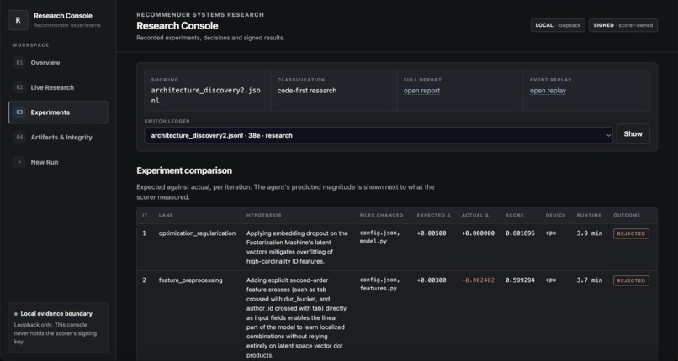The image size is (678, 361).
Task: Click the expected delta +0.00500
Action: pyautogui.click(x=432, y=233)
